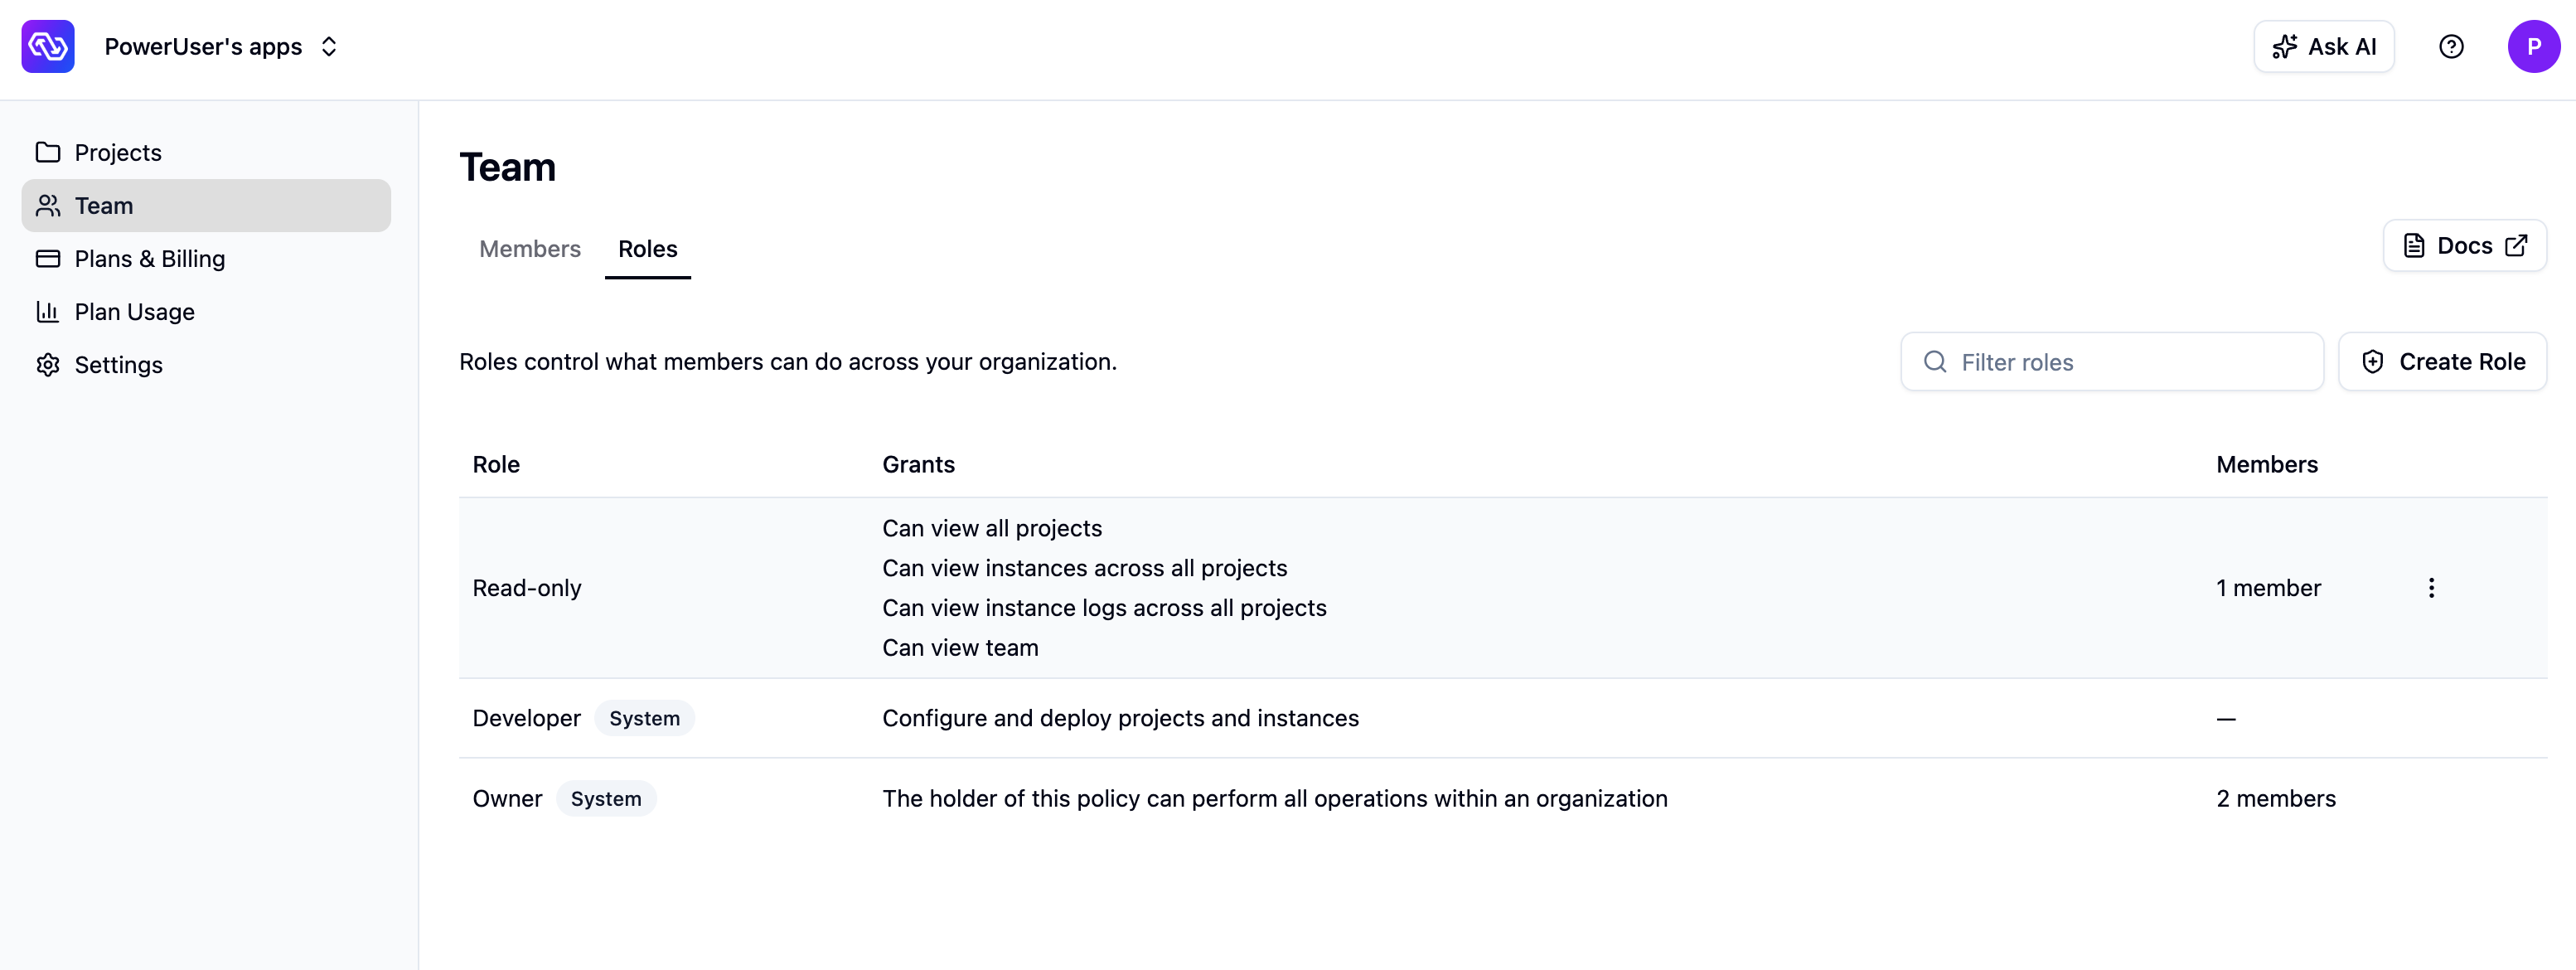Select the Developer role row
The width and height of the screenshot is (2576, 970).
click(1503, 718)
